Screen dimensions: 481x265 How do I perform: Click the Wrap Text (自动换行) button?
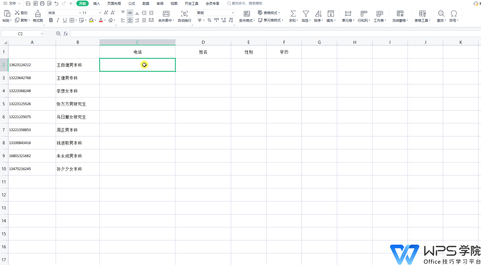(185, 16)
